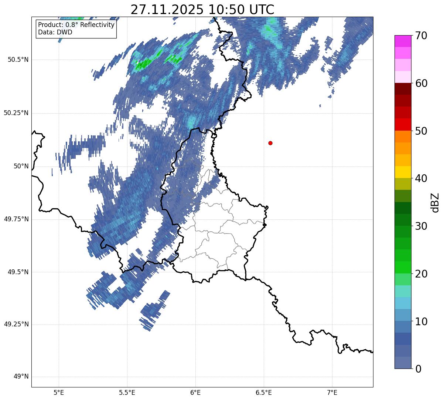
Task: Click the magenta top swatch of the colorbar
Action: point(403,41)
